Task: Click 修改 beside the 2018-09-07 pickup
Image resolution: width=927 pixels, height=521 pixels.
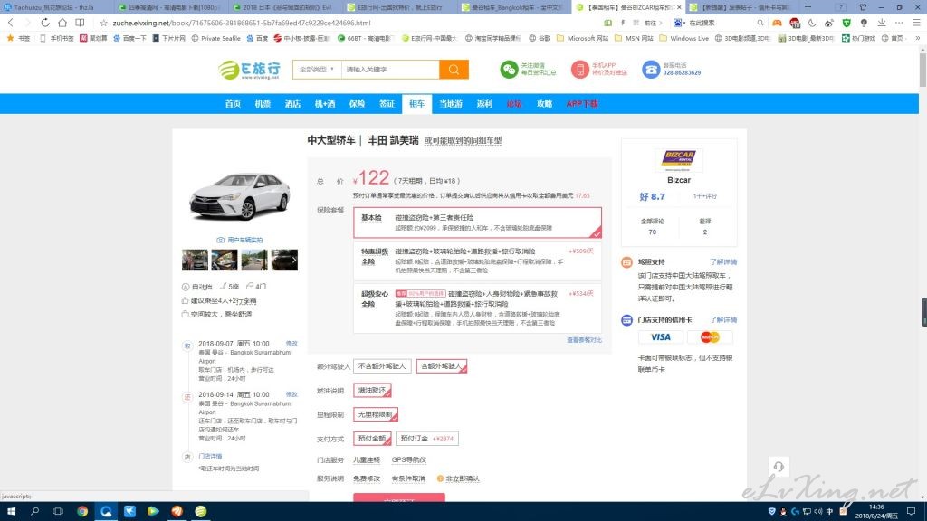Action: (291, 343)
